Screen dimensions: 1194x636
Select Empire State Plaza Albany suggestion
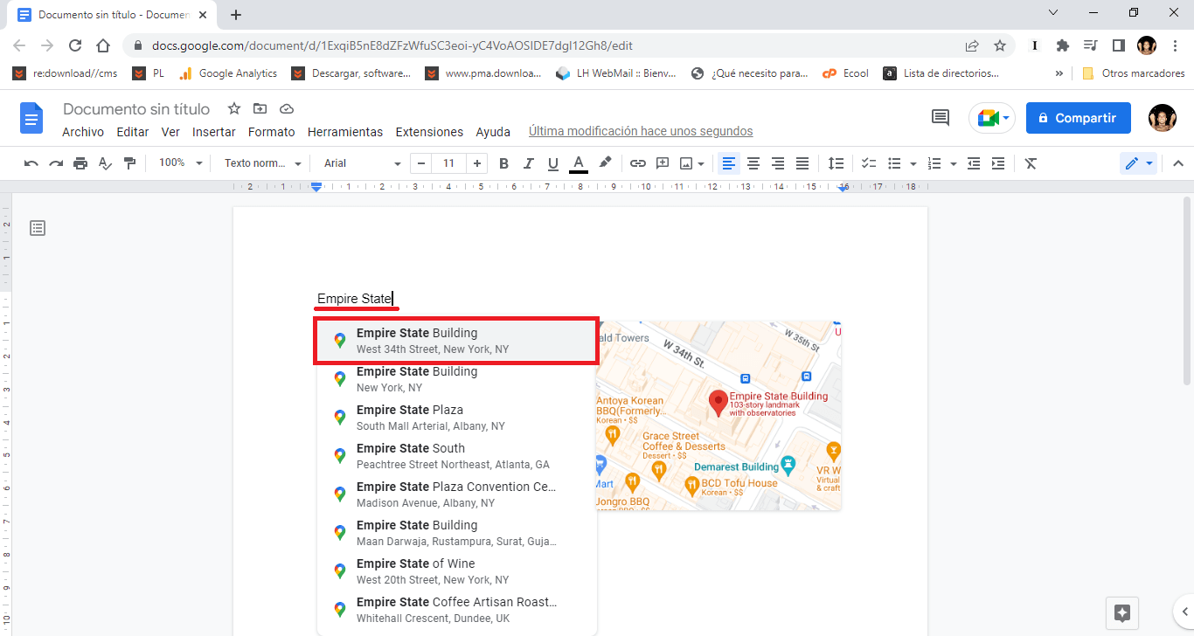tap(456, 418)
